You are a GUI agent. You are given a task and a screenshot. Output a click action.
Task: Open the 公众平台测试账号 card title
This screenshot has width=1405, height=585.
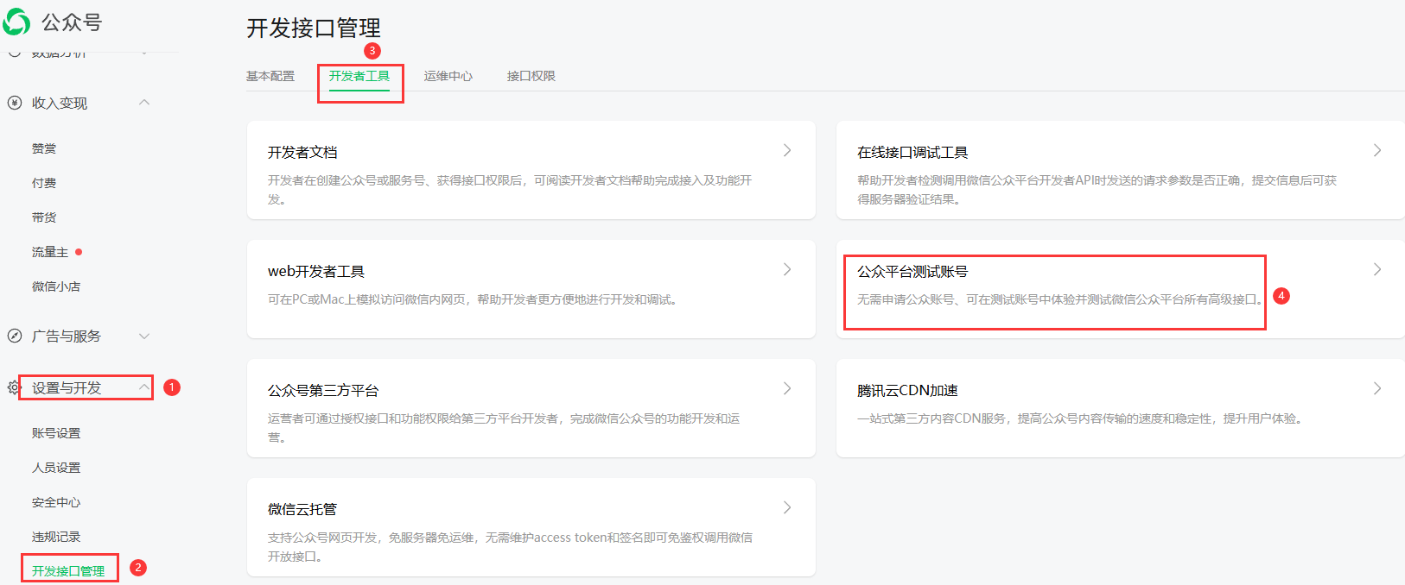(x=912, y=271)
